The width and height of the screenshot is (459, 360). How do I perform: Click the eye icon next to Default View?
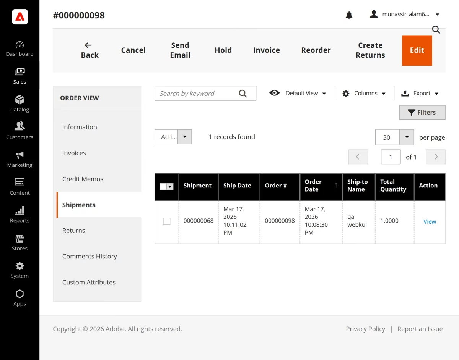274,93
